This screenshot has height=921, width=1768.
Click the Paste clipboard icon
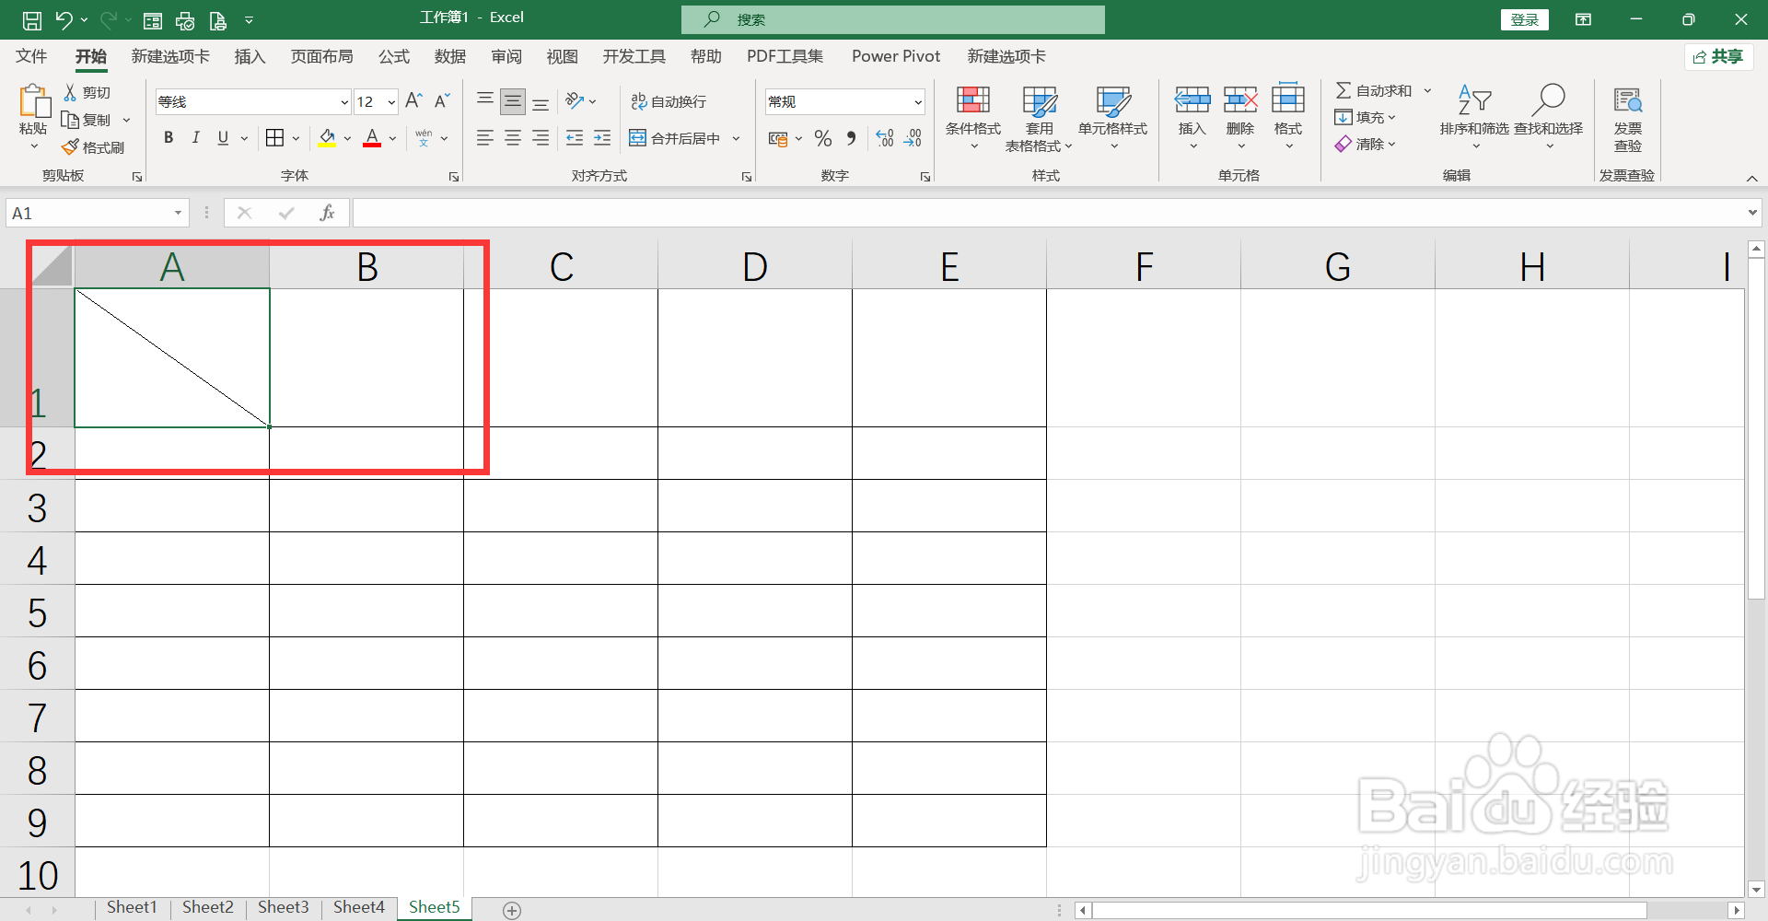point(34,101)
